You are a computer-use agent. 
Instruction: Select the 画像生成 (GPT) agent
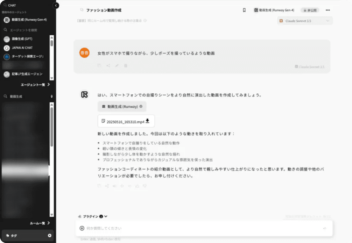(x=22, y=39)
